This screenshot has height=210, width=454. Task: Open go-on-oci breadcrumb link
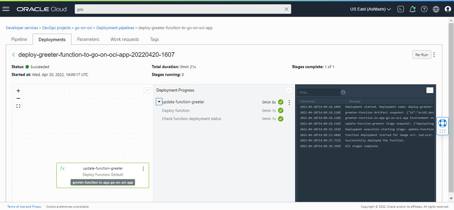coord(84,28)
